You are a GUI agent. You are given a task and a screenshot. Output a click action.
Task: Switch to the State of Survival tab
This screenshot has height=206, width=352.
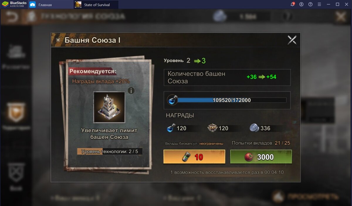(x=96, y=4)
